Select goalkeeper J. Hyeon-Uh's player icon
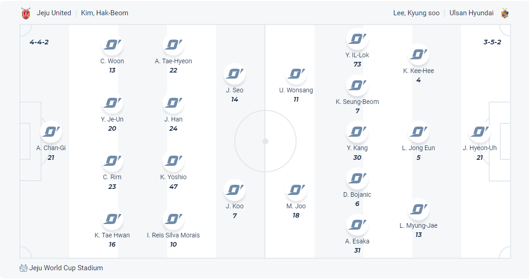The height and width of the screenshot is (279, 529). pyautogui.click(x=480, y=132)
